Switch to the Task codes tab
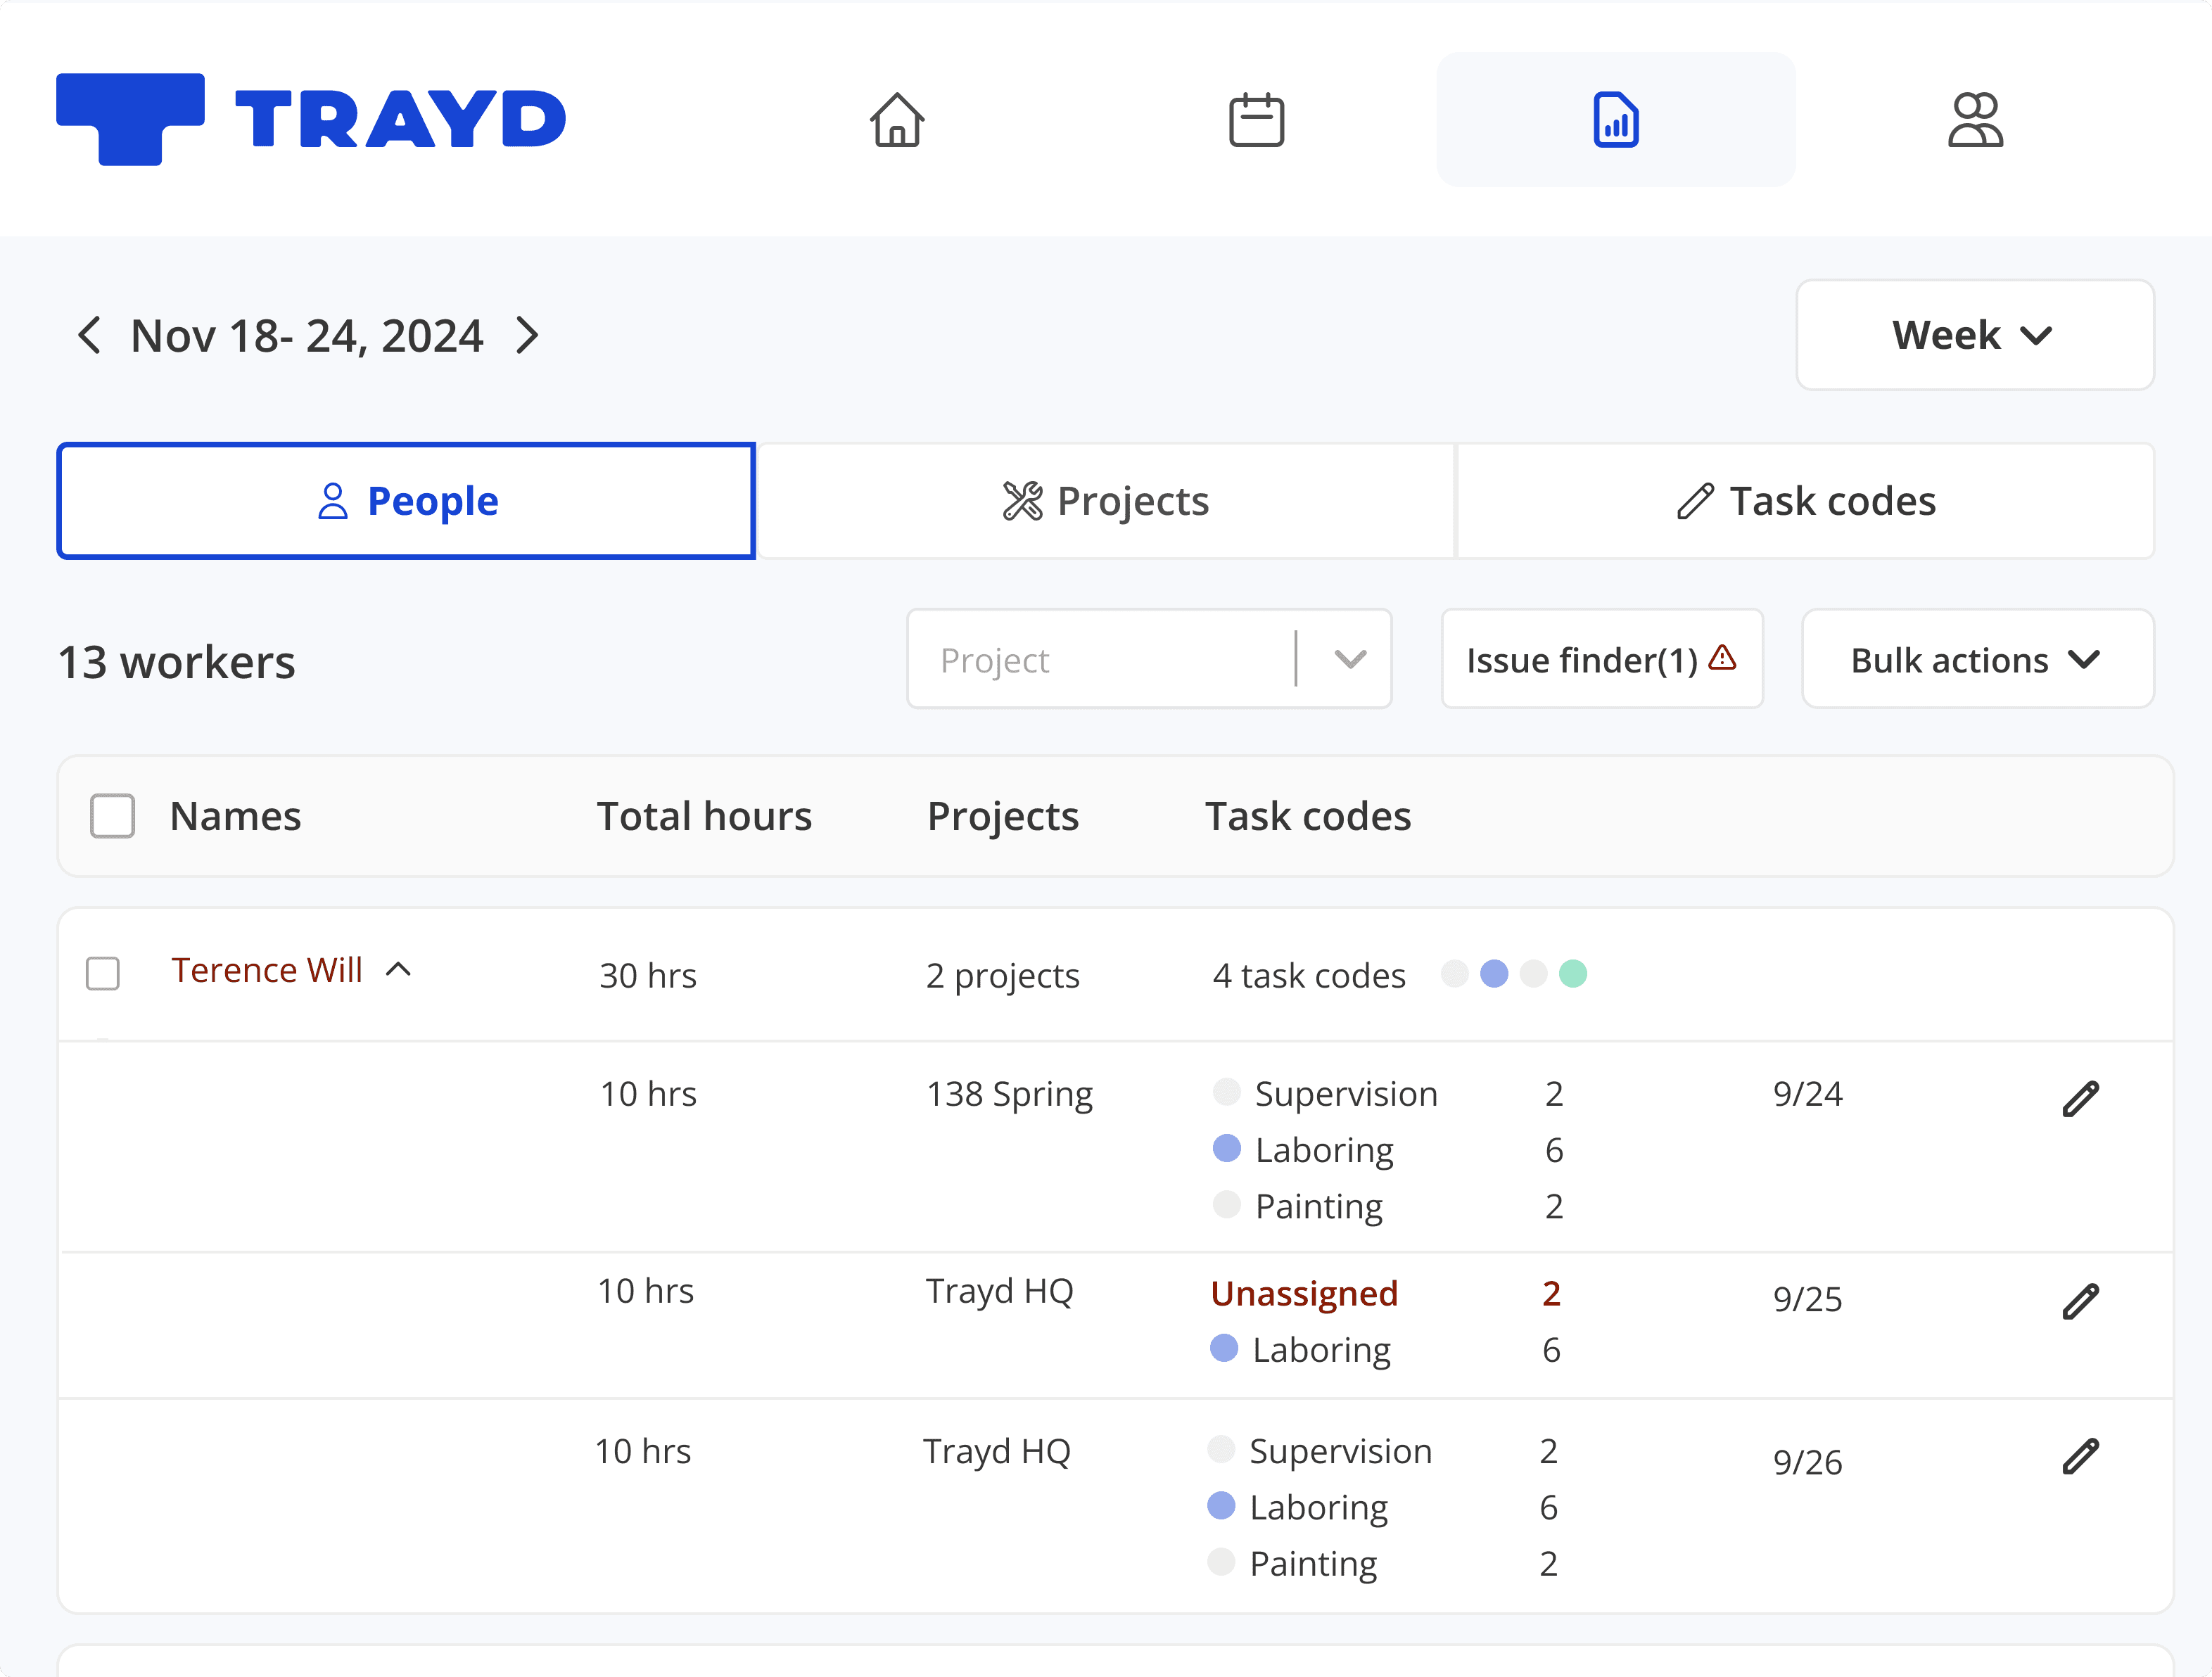Image resolution: width=2212 pixels, height=1677 pixels. coord(1805,501)
